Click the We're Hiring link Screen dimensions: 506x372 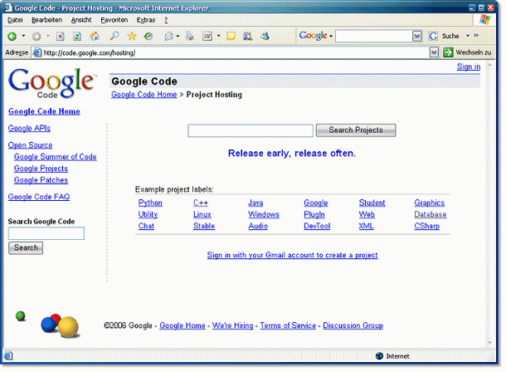pyautogui.click(x=232, y=325)
